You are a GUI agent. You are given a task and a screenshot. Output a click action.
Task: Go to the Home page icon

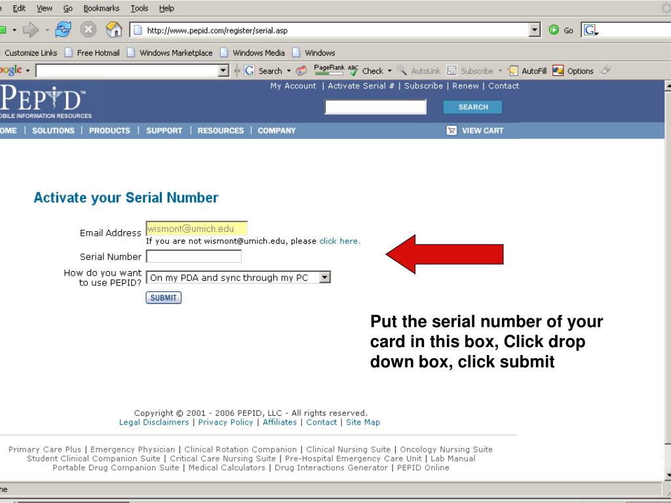(114, 30)
